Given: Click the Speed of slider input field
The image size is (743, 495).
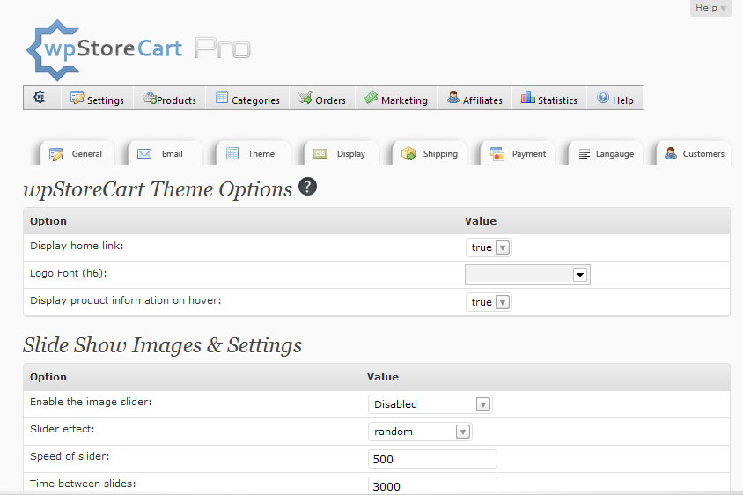Looking at the screenshot, I should point(432,459).
